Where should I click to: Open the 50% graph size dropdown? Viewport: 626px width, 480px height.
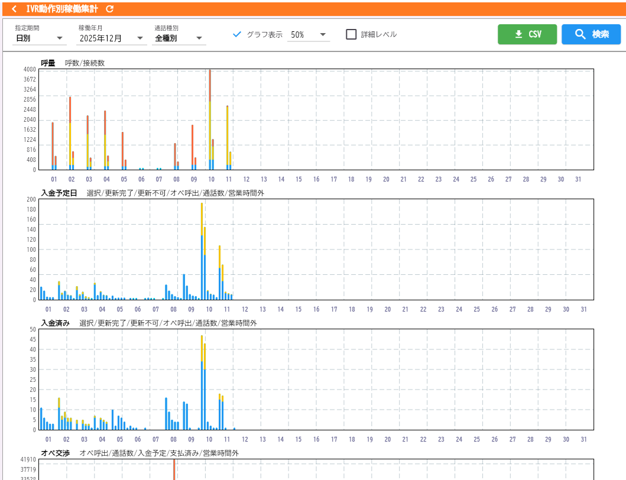click(x=308, y=35)
